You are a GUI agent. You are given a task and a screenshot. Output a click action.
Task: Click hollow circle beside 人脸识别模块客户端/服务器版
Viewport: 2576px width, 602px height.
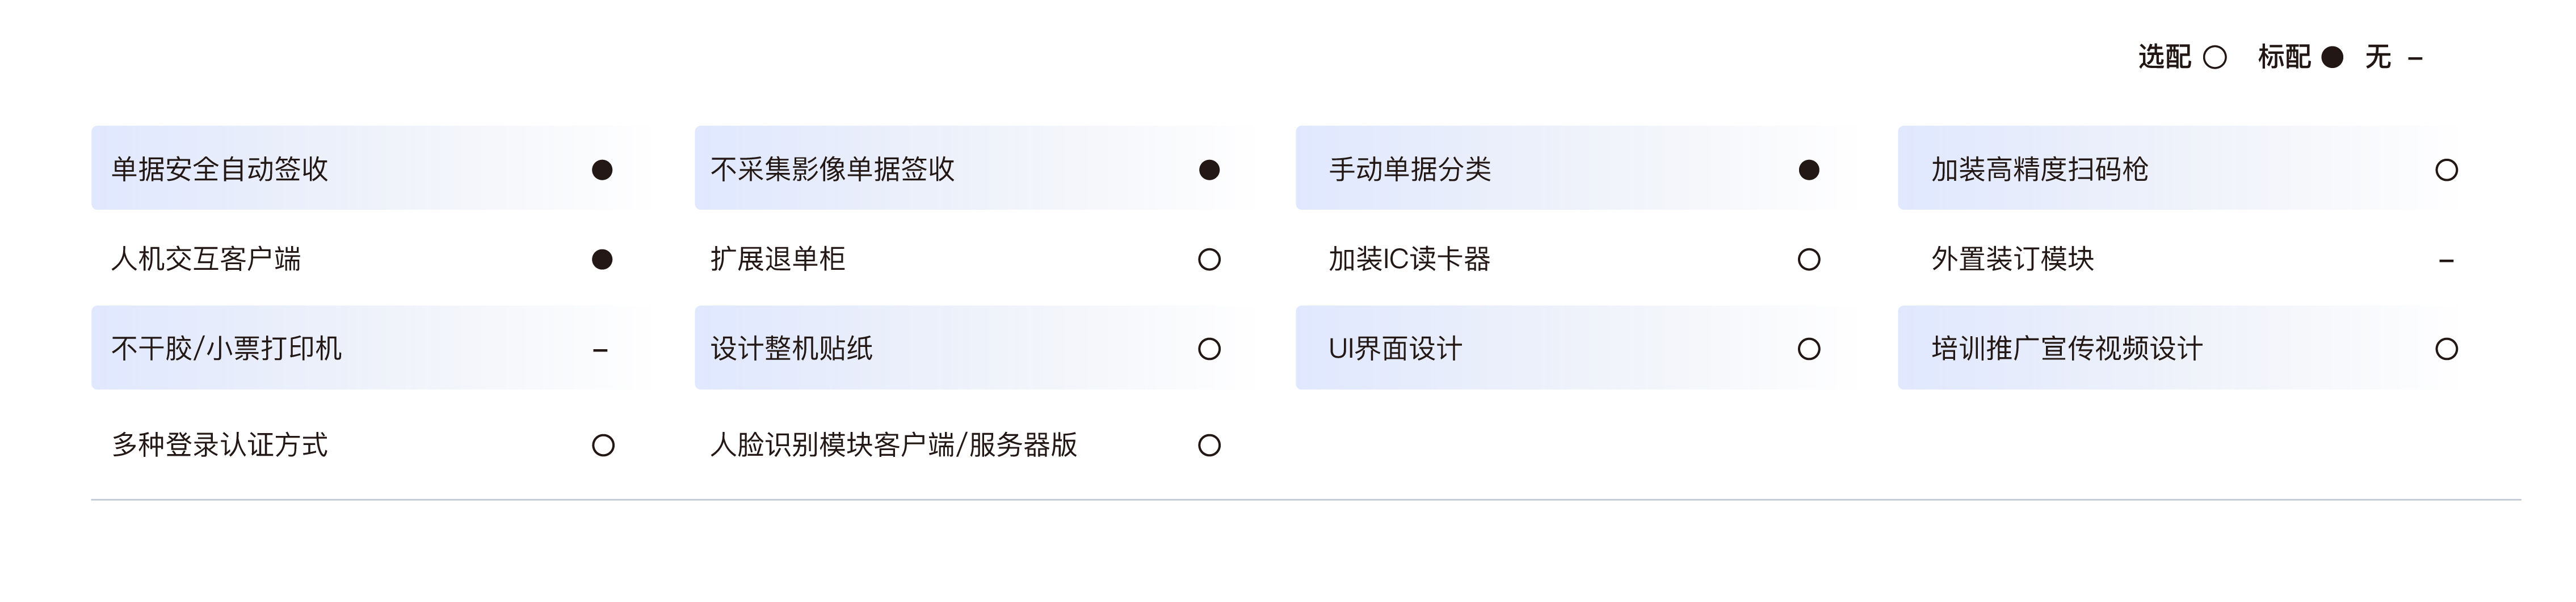click(1209, 445)
